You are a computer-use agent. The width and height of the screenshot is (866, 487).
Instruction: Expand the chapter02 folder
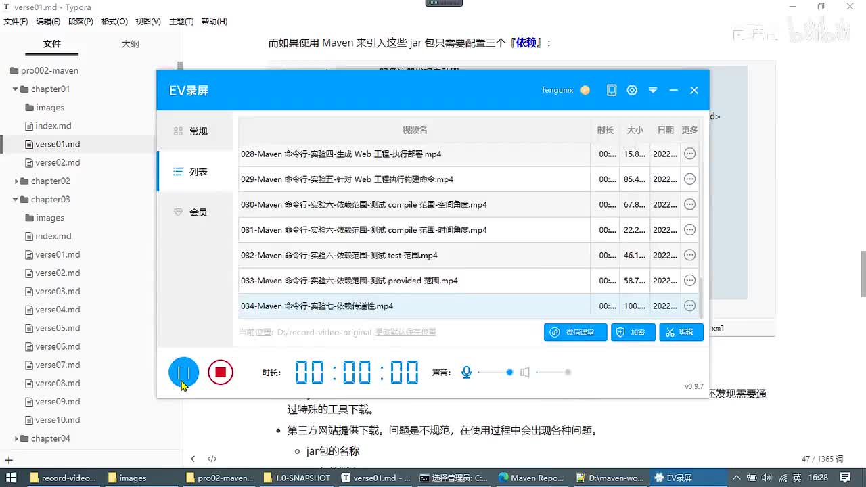16,181
